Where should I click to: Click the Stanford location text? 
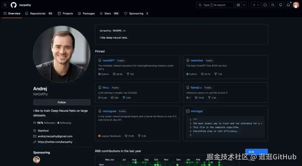point(43,131)
